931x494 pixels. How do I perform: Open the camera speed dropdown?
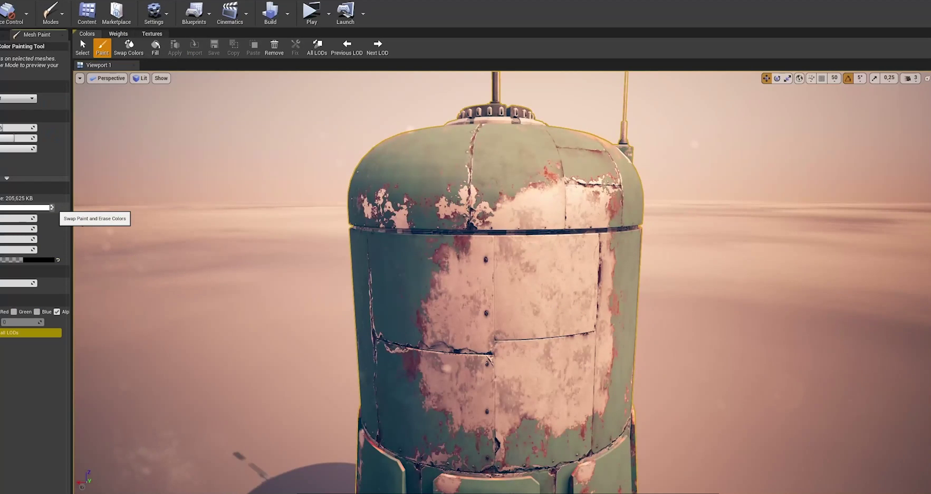coord(911,79)
